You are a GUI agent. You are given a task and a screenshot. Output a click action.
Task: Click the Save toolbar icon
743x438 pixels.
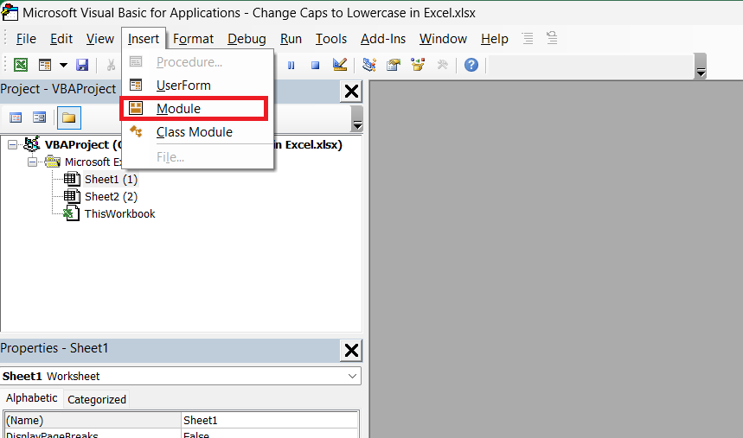(x=82, y=65)
